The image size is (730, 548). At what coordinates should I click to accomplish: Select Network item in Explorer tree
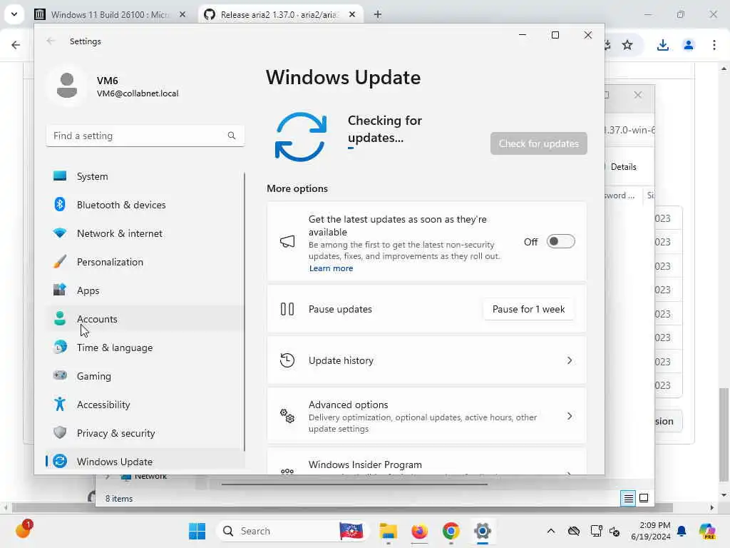point(151,477)
